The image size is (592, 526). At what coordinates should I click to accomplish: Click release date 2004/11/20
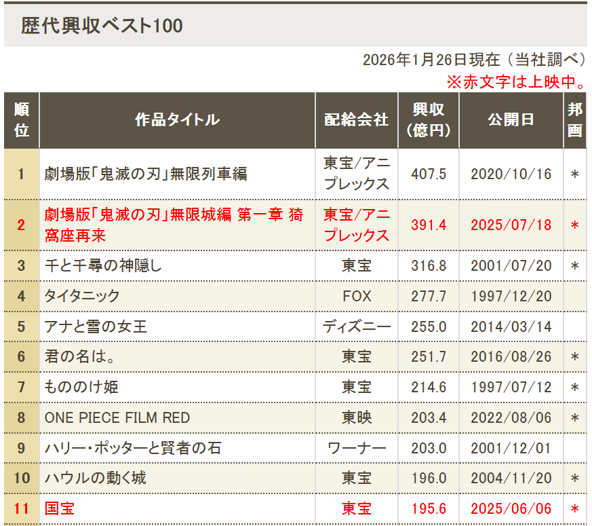[511, 478]
